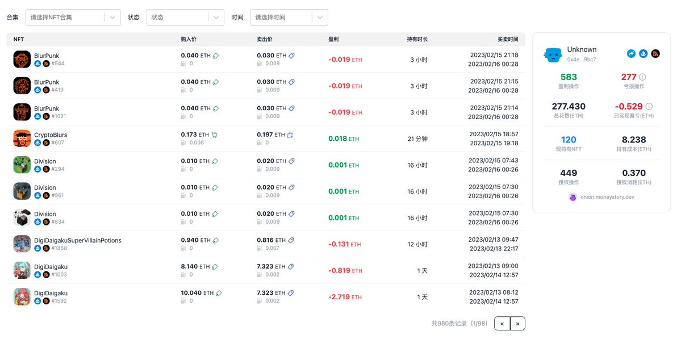The width and height of the screenshot is (681, 339).
Task: Open the 状态 status filter dropdown
Action: 186,18
